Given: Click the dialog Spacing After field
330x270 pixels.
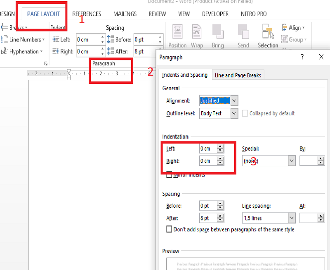Looking at the screenshot, I should tap(212, 218).
